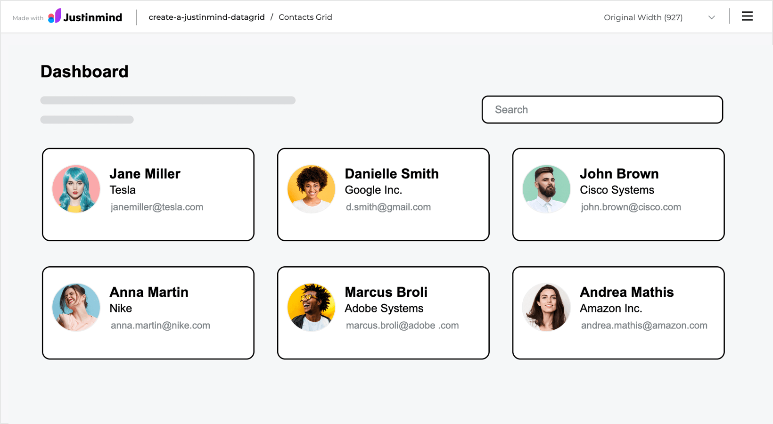Click the Cisco Systems company label
The width and height of the screenshot is (773, 424).
pyautogui.click(x=617, y=190)
